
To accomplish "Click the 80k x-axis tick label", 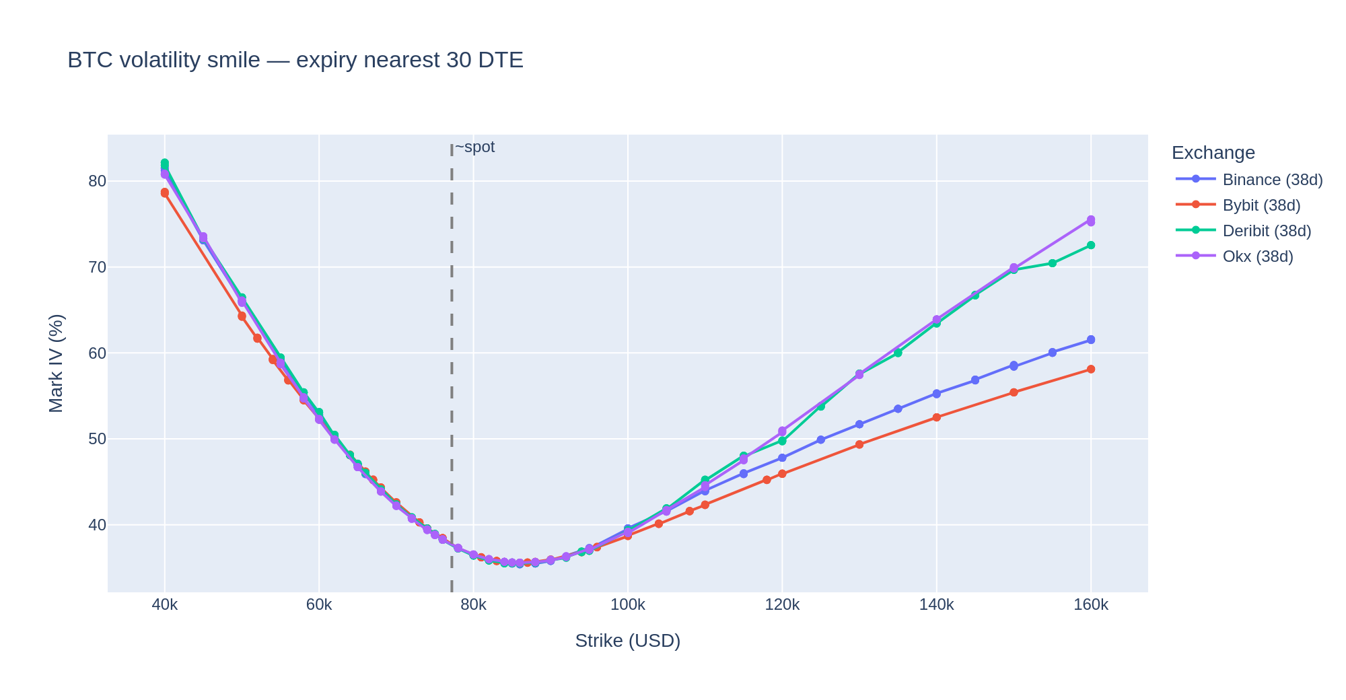I will pos(473,605).
